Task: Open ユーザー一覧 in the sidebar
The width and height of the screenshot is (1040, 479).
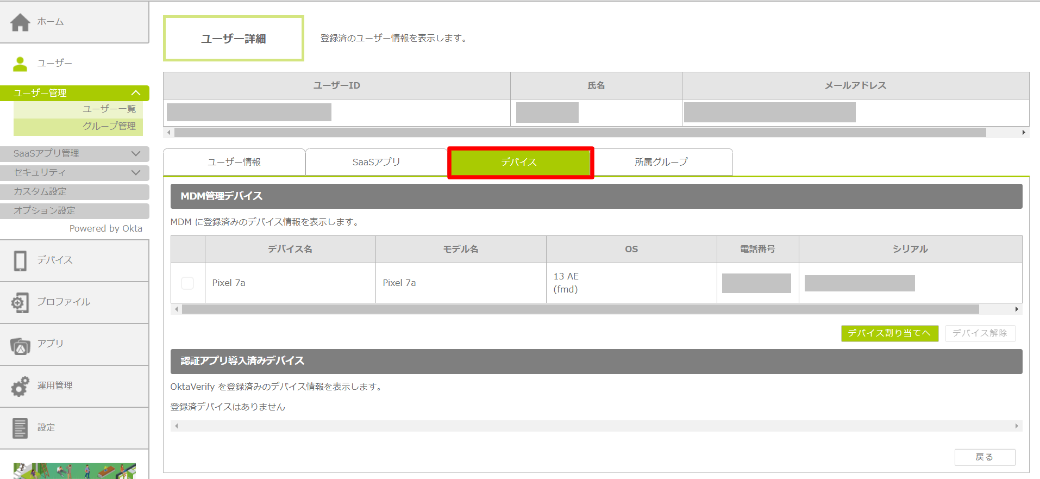Action: [109, 109]
